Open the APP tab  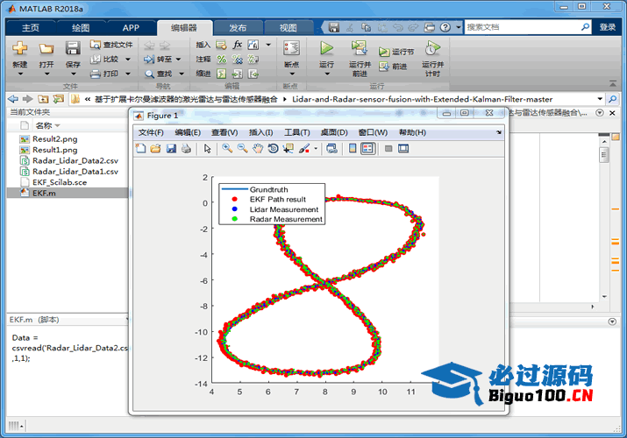click(131, 27)
